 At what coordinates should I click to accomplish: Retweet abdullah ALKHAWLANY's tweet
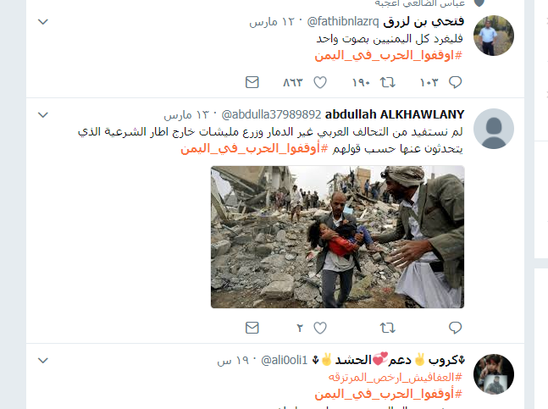(388, 328)
